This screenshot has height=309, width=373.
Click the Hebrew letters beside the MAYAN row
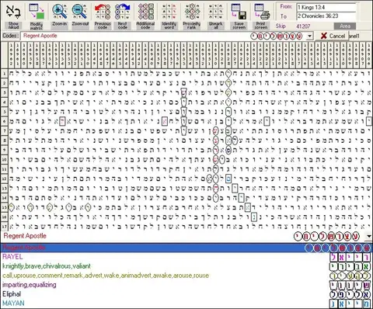point(350,304)
